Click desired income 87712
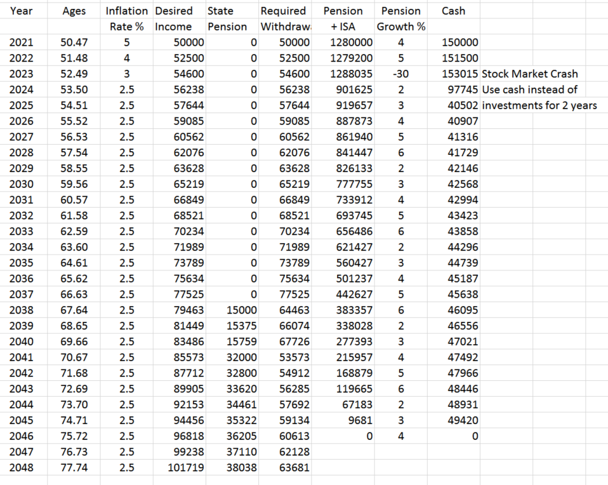Viewport: 608px width, 485px height. pyautogui.click(x=179, y=373)
